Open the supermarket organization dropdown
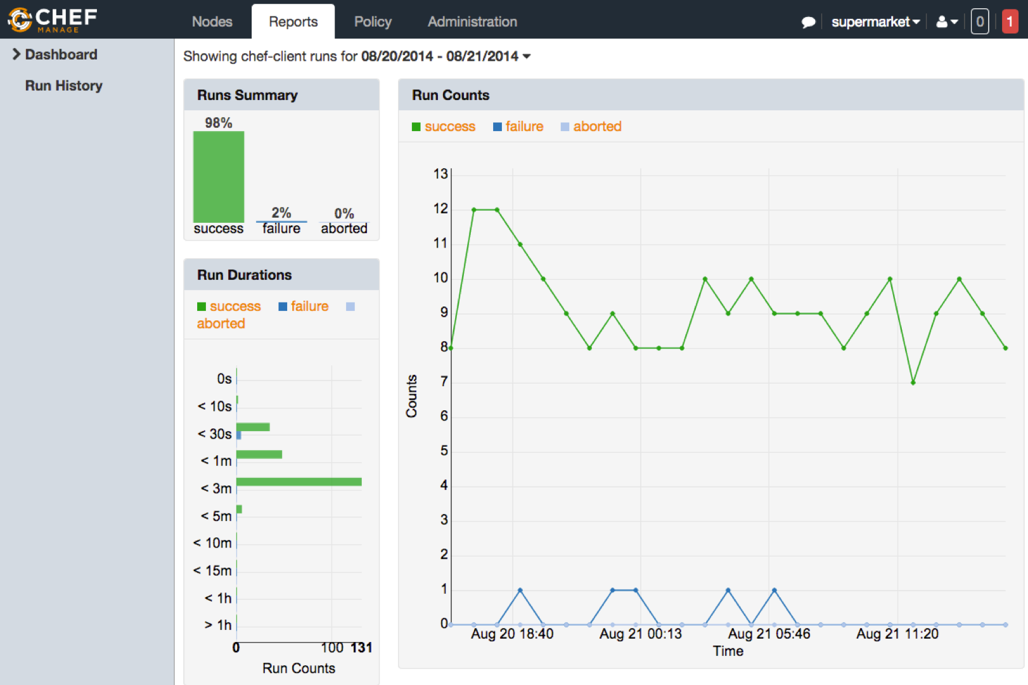1028x685 pixels. pyautogui.click(x=875, y=22)
